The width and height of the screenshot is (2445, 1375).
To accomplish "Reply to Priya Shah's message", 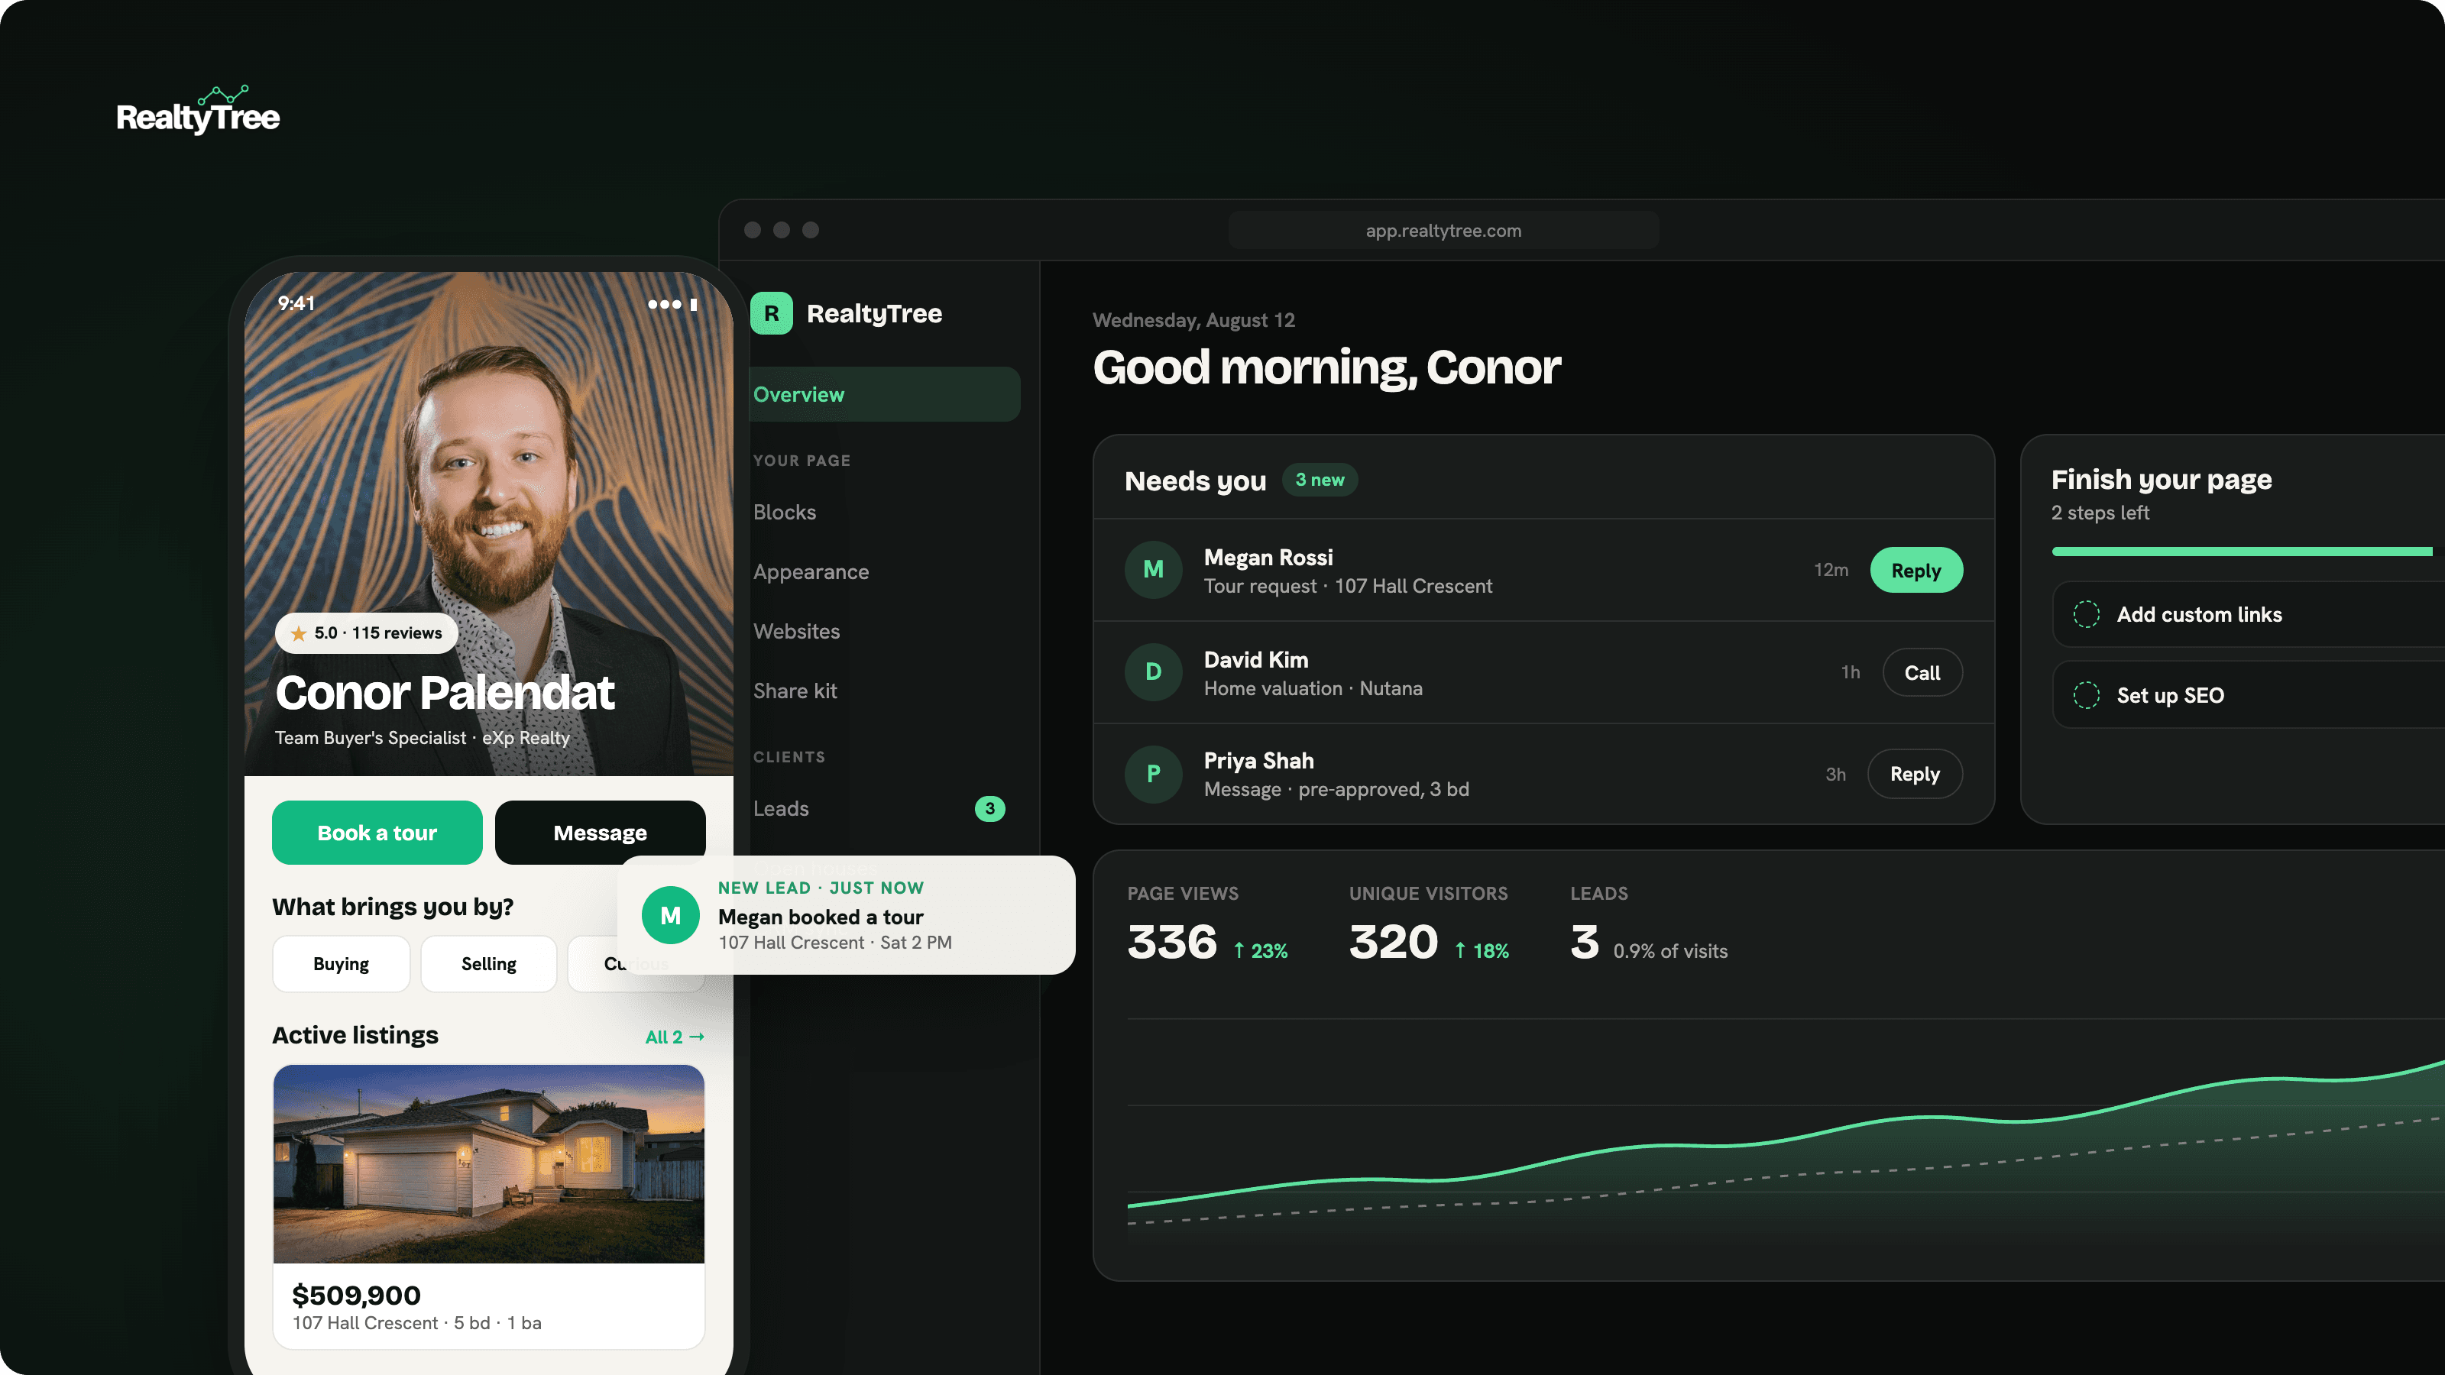I will click(1915, 773).
